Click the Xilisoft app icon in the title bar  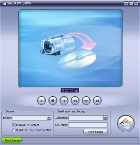tap(4, 3)
